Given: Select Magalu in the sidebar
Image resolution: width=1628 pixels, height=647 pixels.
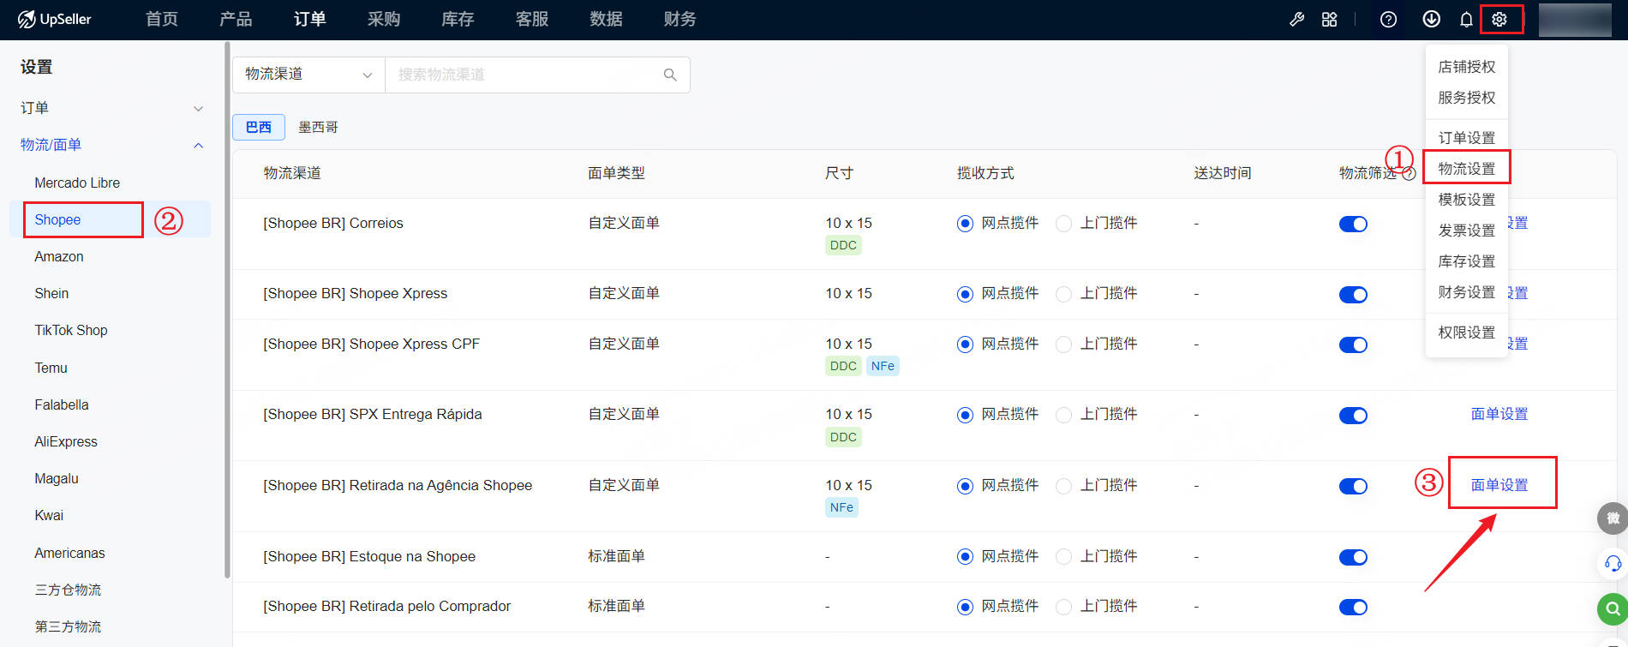Looking at the screenshot, I should pos(57,478).
